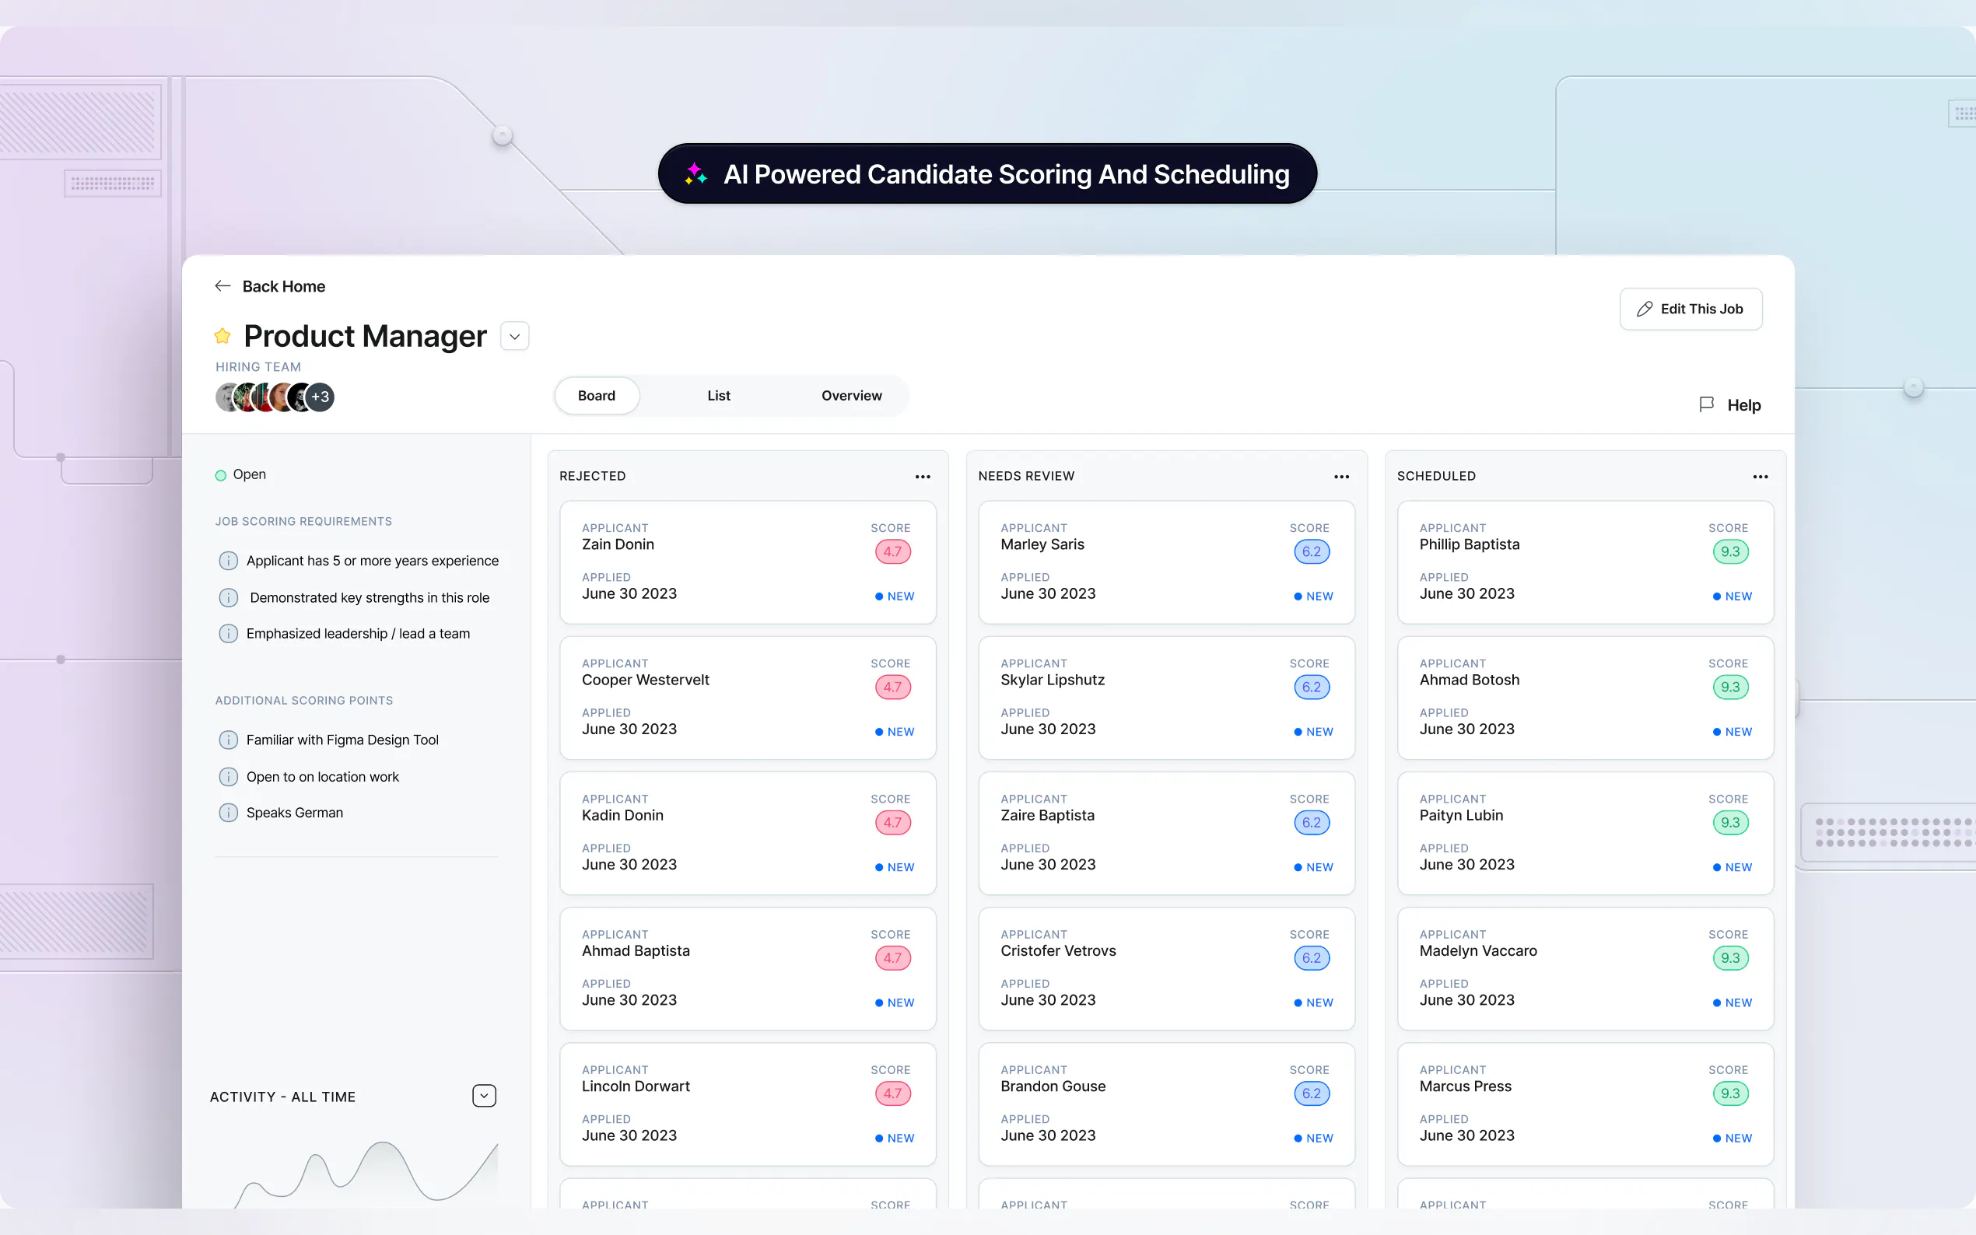Open the Activity All Time dropdown

[485, 1096]
